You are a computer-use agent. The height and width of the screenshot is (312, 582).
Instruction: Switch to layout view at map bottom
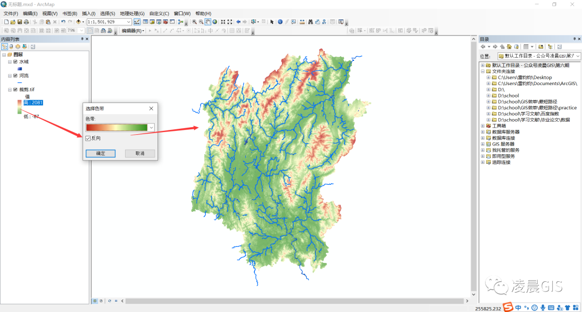pos(101,301)
